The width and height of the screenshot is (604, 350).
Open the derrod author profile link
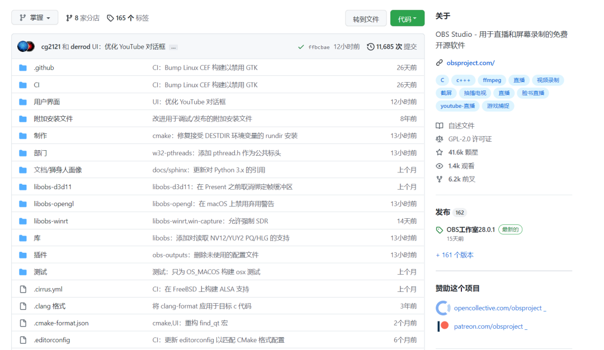(80, 46)
